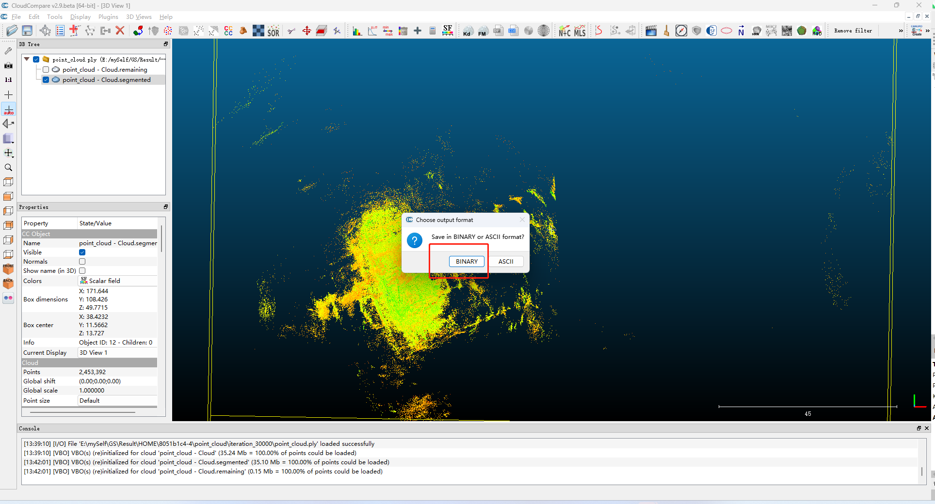Viewport: 935px width, 504px height.
Task: Open the Segment scissors tool
Action: coord(291,31)
